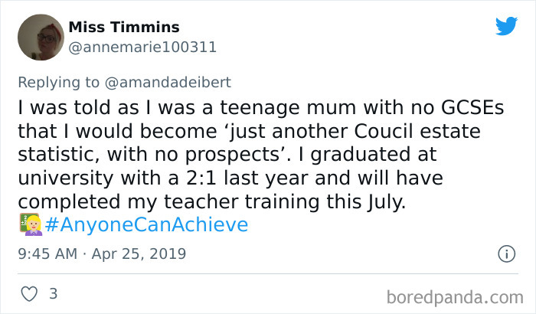Click the Twitter bird logo
This screenshot has width=536, height=314.
(x=506, y=27)
